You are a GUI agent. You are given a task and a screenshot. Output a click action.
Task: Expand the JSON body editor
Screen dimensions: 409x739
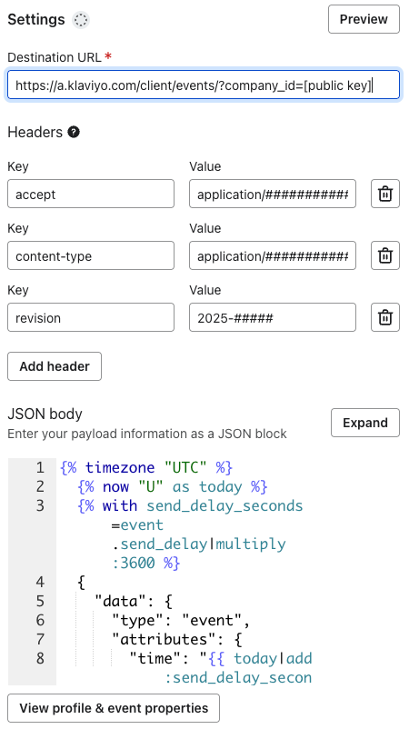(x=365, y=423)
